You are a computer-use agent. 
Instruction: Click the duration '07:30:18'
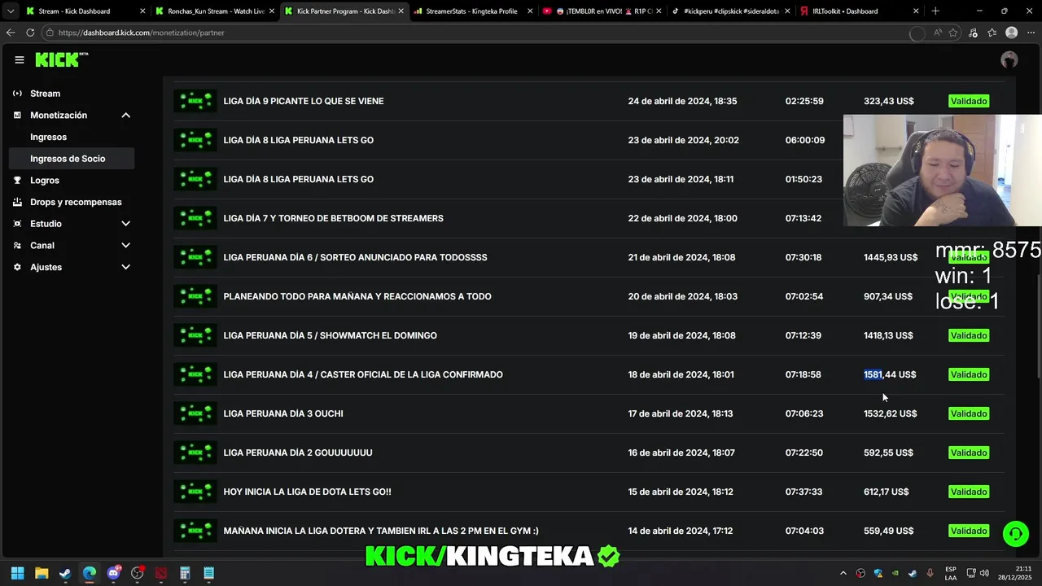(803, 257)
